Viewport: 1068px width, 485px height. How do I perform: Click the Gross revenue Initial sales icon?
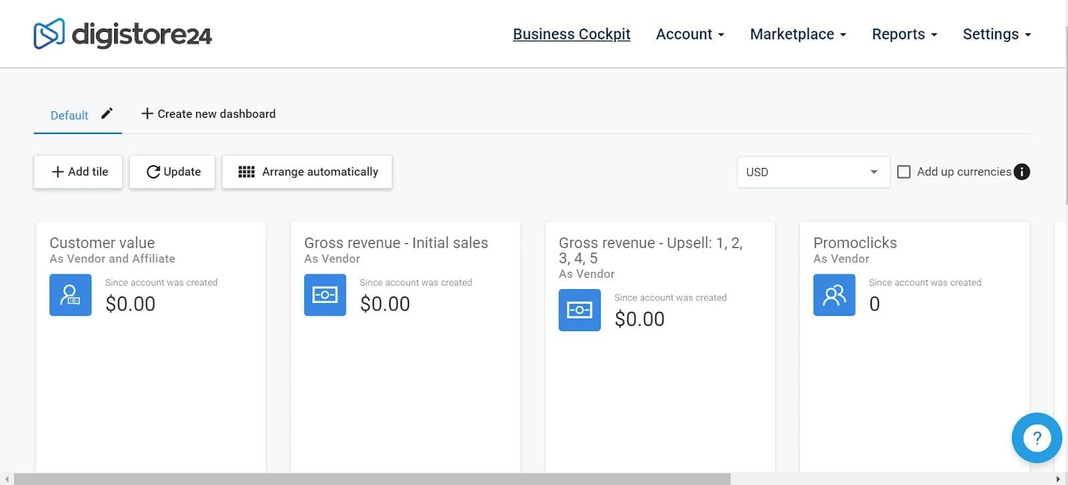(x=325, y=295)
